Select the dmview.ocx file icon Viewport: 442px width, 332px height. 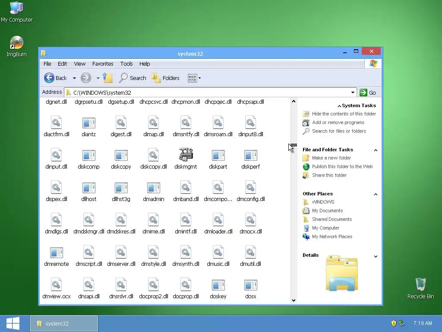57,284
